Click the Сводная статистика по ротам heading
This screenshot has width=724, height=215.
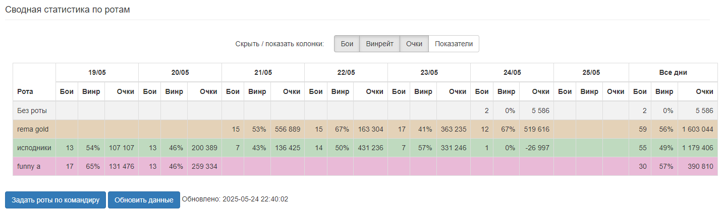[x=68, y=10]
